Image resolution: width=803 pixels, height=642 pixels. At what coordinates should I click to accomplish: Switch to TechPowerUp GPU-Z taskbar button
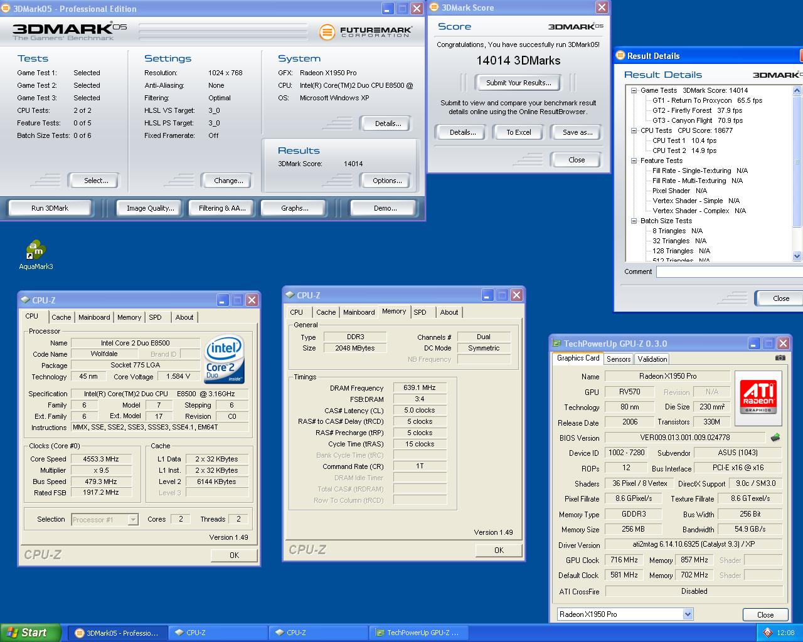pyautogui.click(x=420, y=633)
